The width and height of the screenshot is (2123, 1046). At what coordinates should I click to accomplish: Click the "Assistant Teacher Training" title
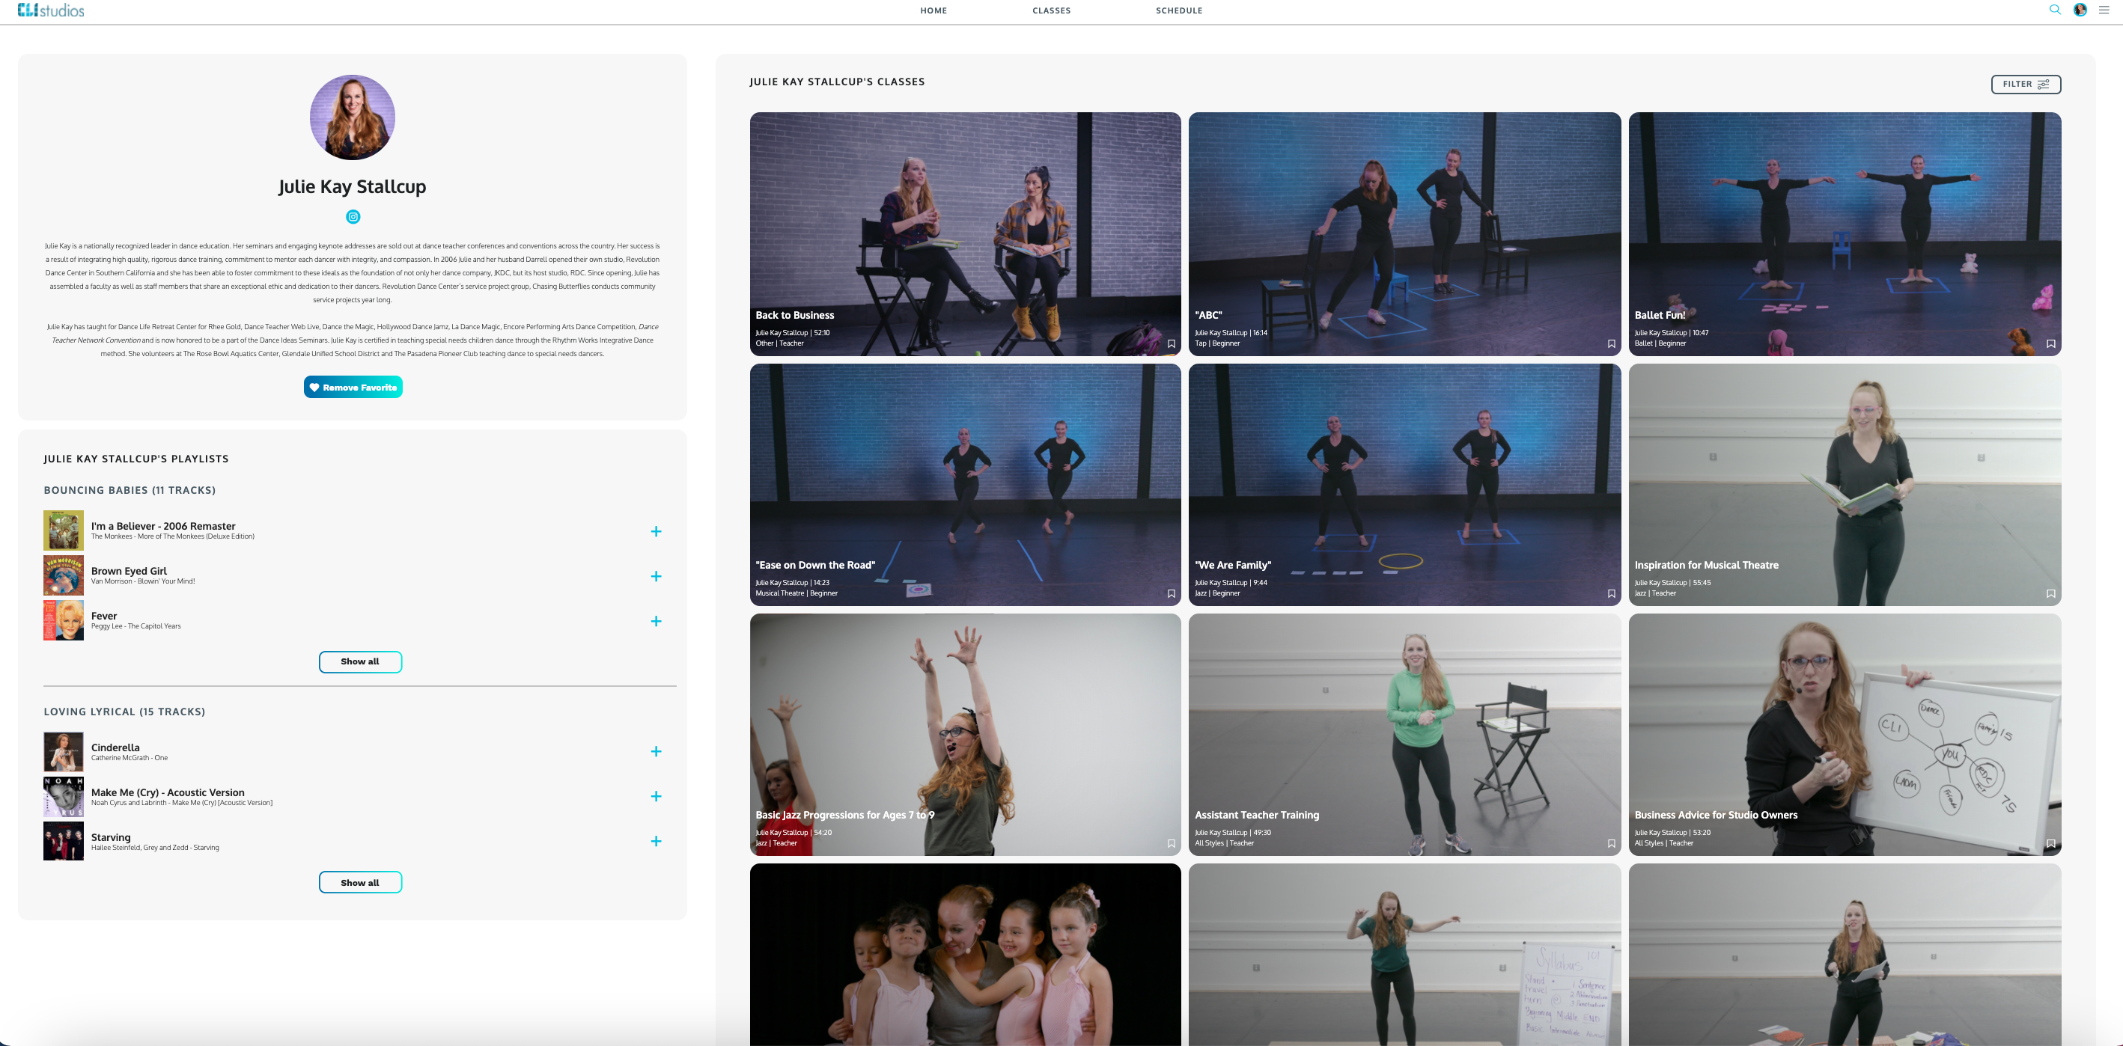[1257, 815]
